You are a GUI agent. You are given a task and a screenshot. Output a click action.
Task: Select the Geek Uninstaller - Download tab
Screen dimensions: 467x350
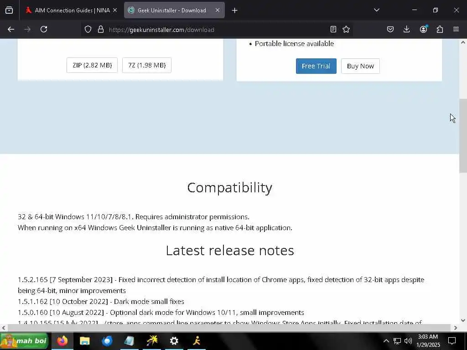[174, 10]
